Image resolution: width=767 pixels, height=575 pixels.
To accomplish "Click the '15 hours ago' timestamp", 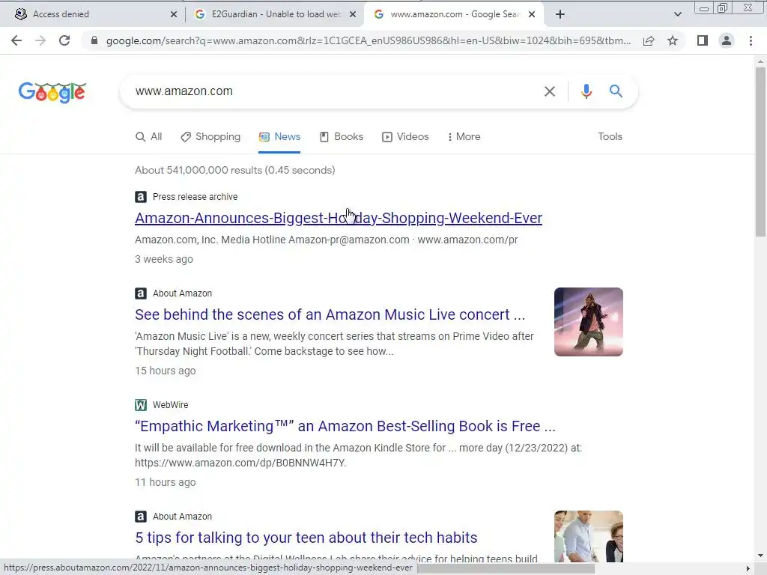I will (x=166, y=371).
